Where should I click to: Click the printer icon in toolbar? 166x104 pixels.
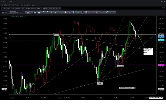click(70, 12)
